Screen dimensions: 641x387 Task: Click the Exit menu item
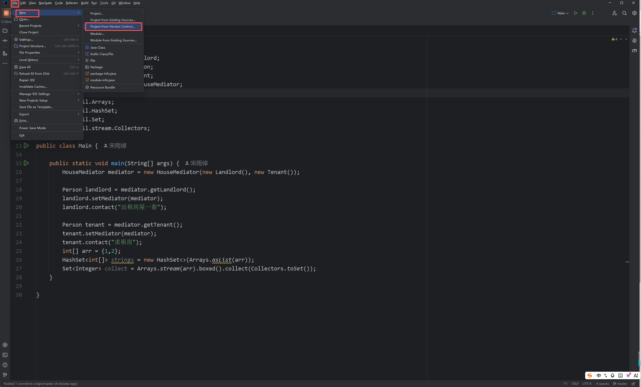click(x=47, y=135)
